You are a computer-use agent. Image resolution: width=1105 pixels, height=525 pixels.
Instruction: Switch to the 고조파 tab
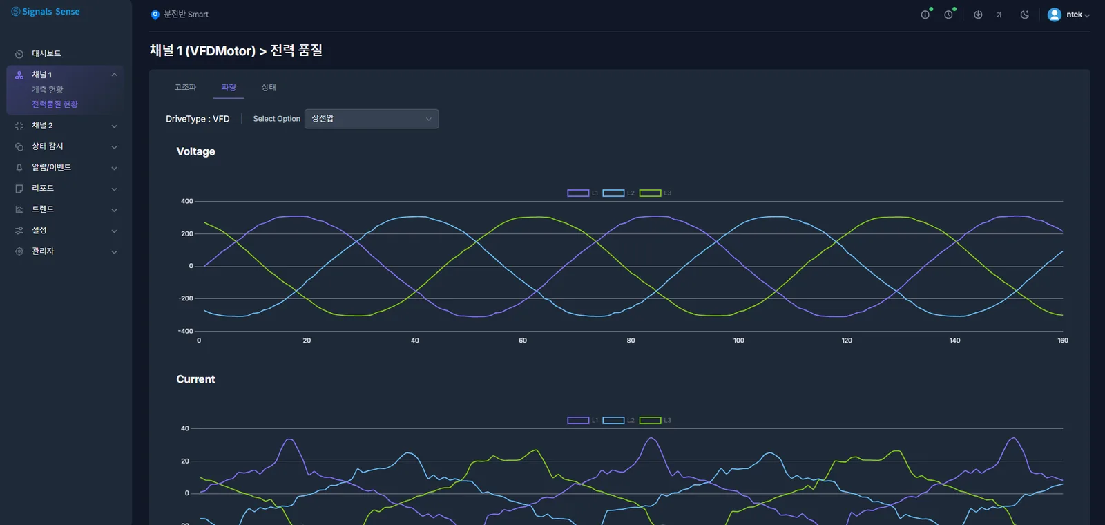click(185, 88)
